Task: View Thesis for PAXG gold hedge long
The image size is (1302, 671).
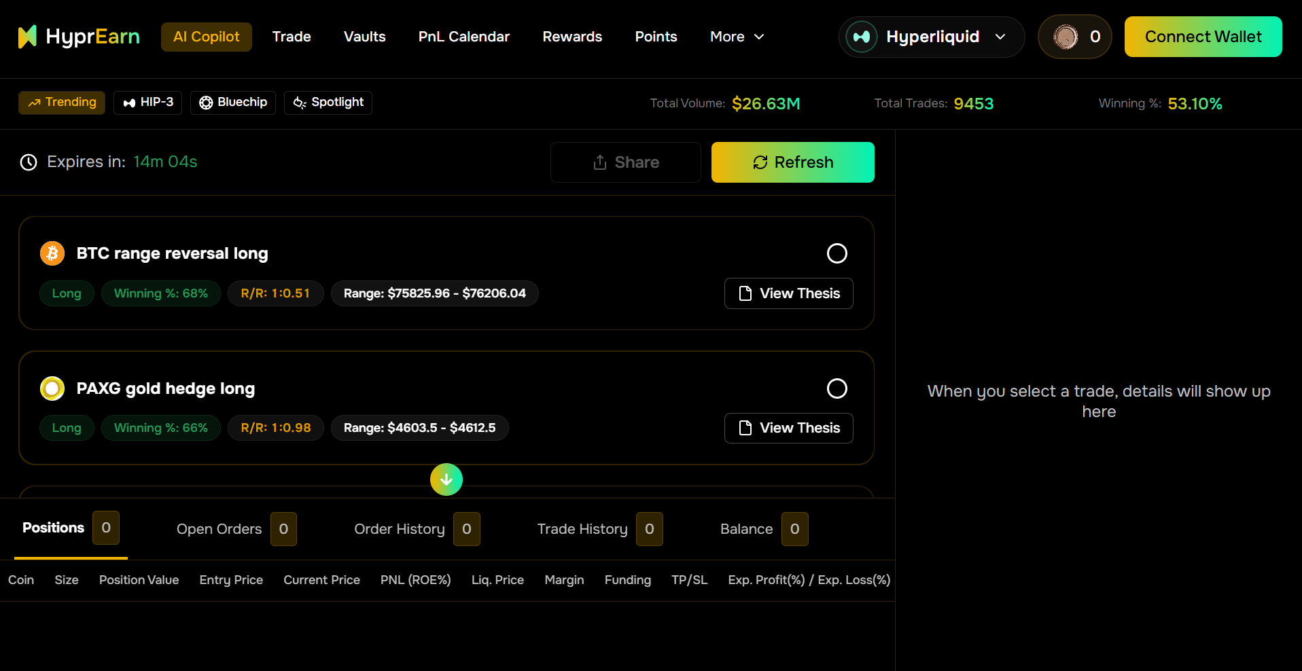Action: (x=789, y=428)
